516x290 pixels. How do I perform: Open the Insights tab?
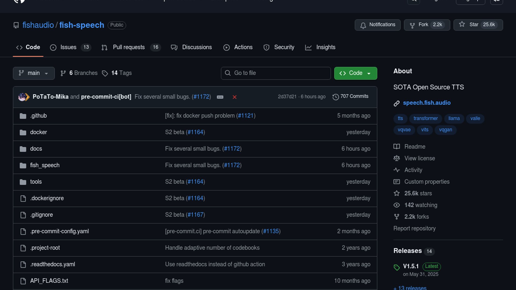click(325, 47)
